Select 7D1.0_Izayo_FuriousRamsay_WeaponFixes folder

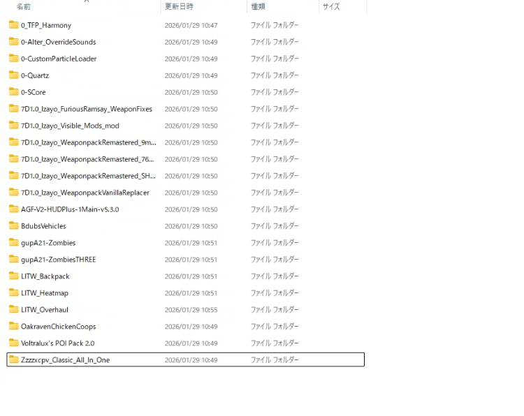[x=86, y=109]
